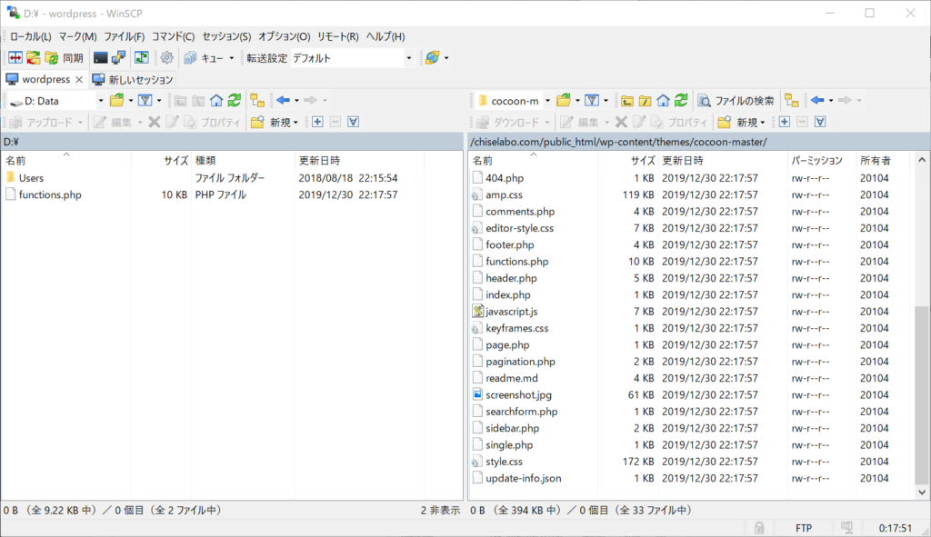Go back in local panel history

(x=284, y=100)
